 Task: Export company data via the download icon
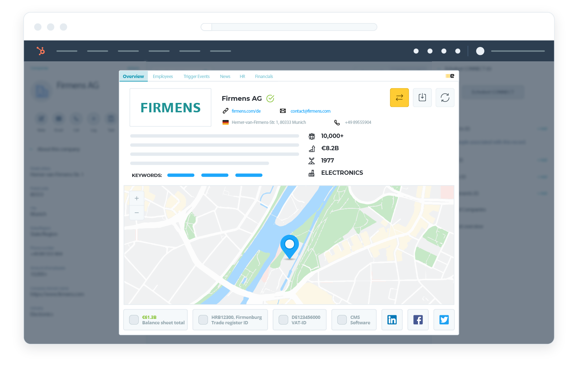422,98
